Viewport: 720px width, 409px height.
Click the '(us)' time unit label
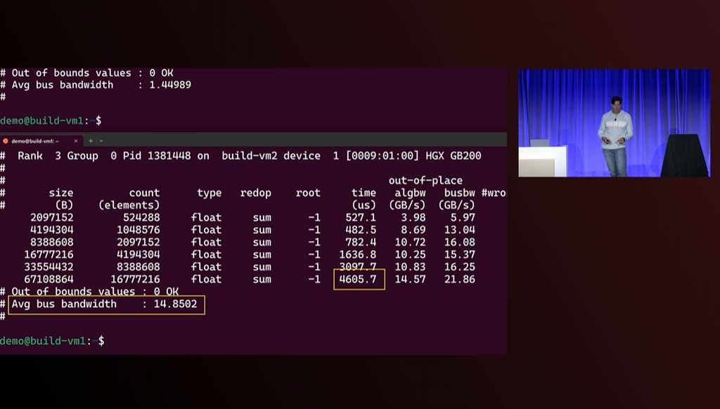click(x=364, y=205)
